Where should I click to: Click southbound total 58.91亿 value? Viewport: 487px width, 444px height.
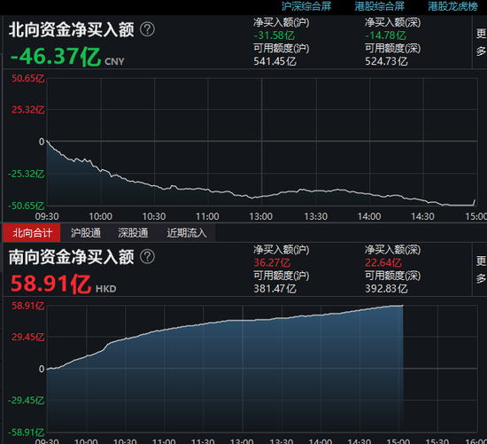51,284
